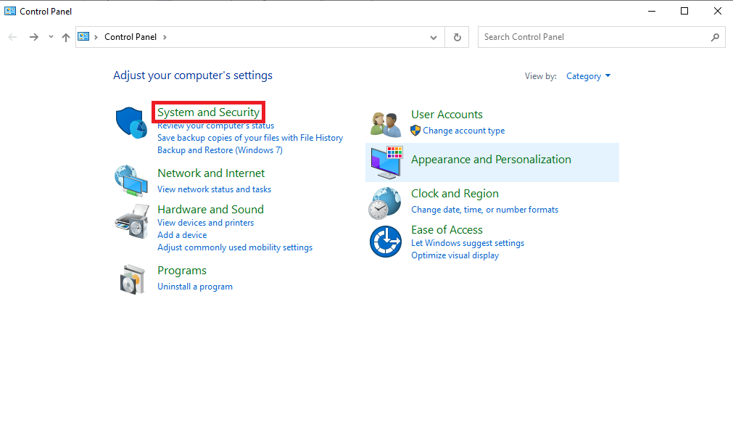
Task: Expand the address bar history dropdown
Action: [434, 38]
